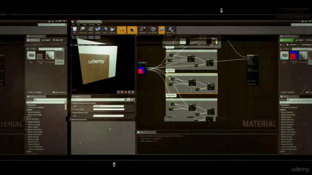
Task: Click the Save toolbar icon
Action: tap(75, 30)
